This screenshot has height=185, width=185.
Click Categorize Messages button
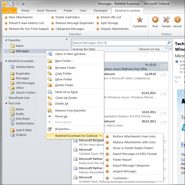(68, 29)
